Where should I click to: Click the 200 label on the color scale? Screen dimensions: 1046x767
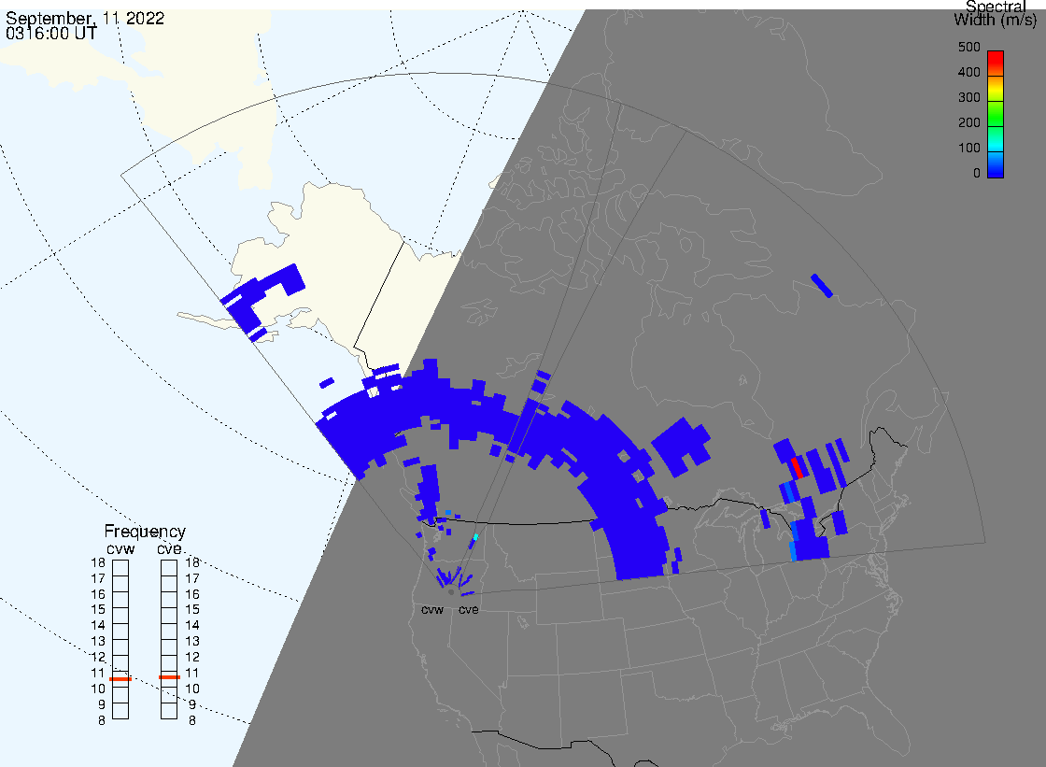[x=969, y=122]
